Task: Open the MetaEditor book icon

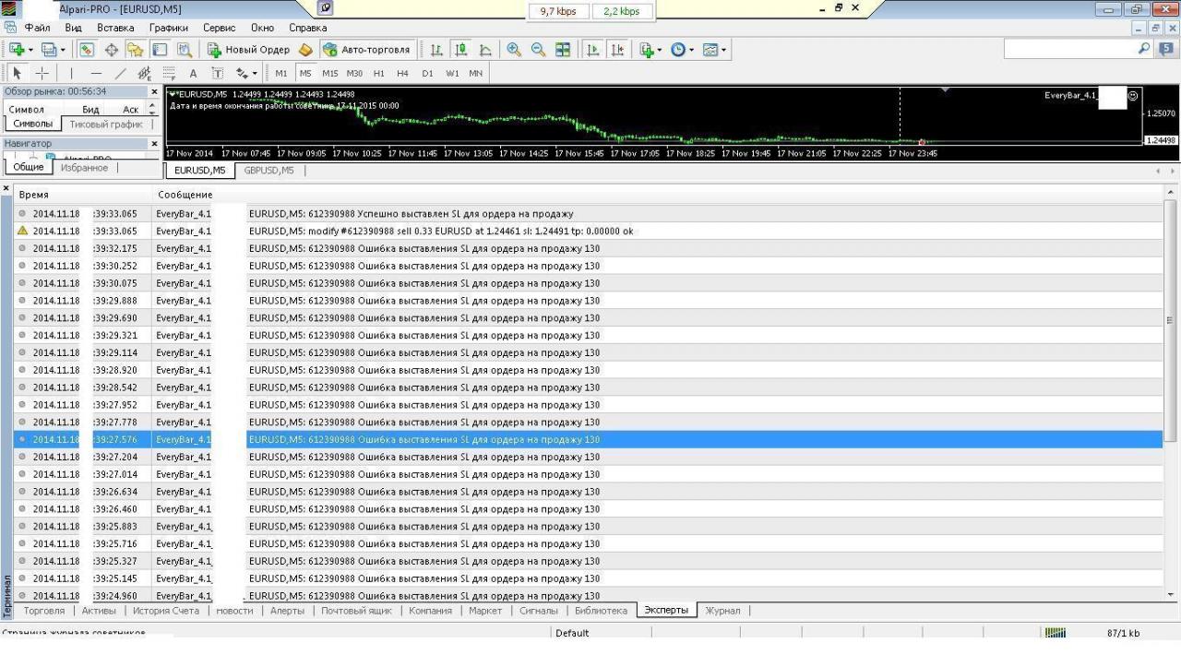Action: tap(305, 50)
